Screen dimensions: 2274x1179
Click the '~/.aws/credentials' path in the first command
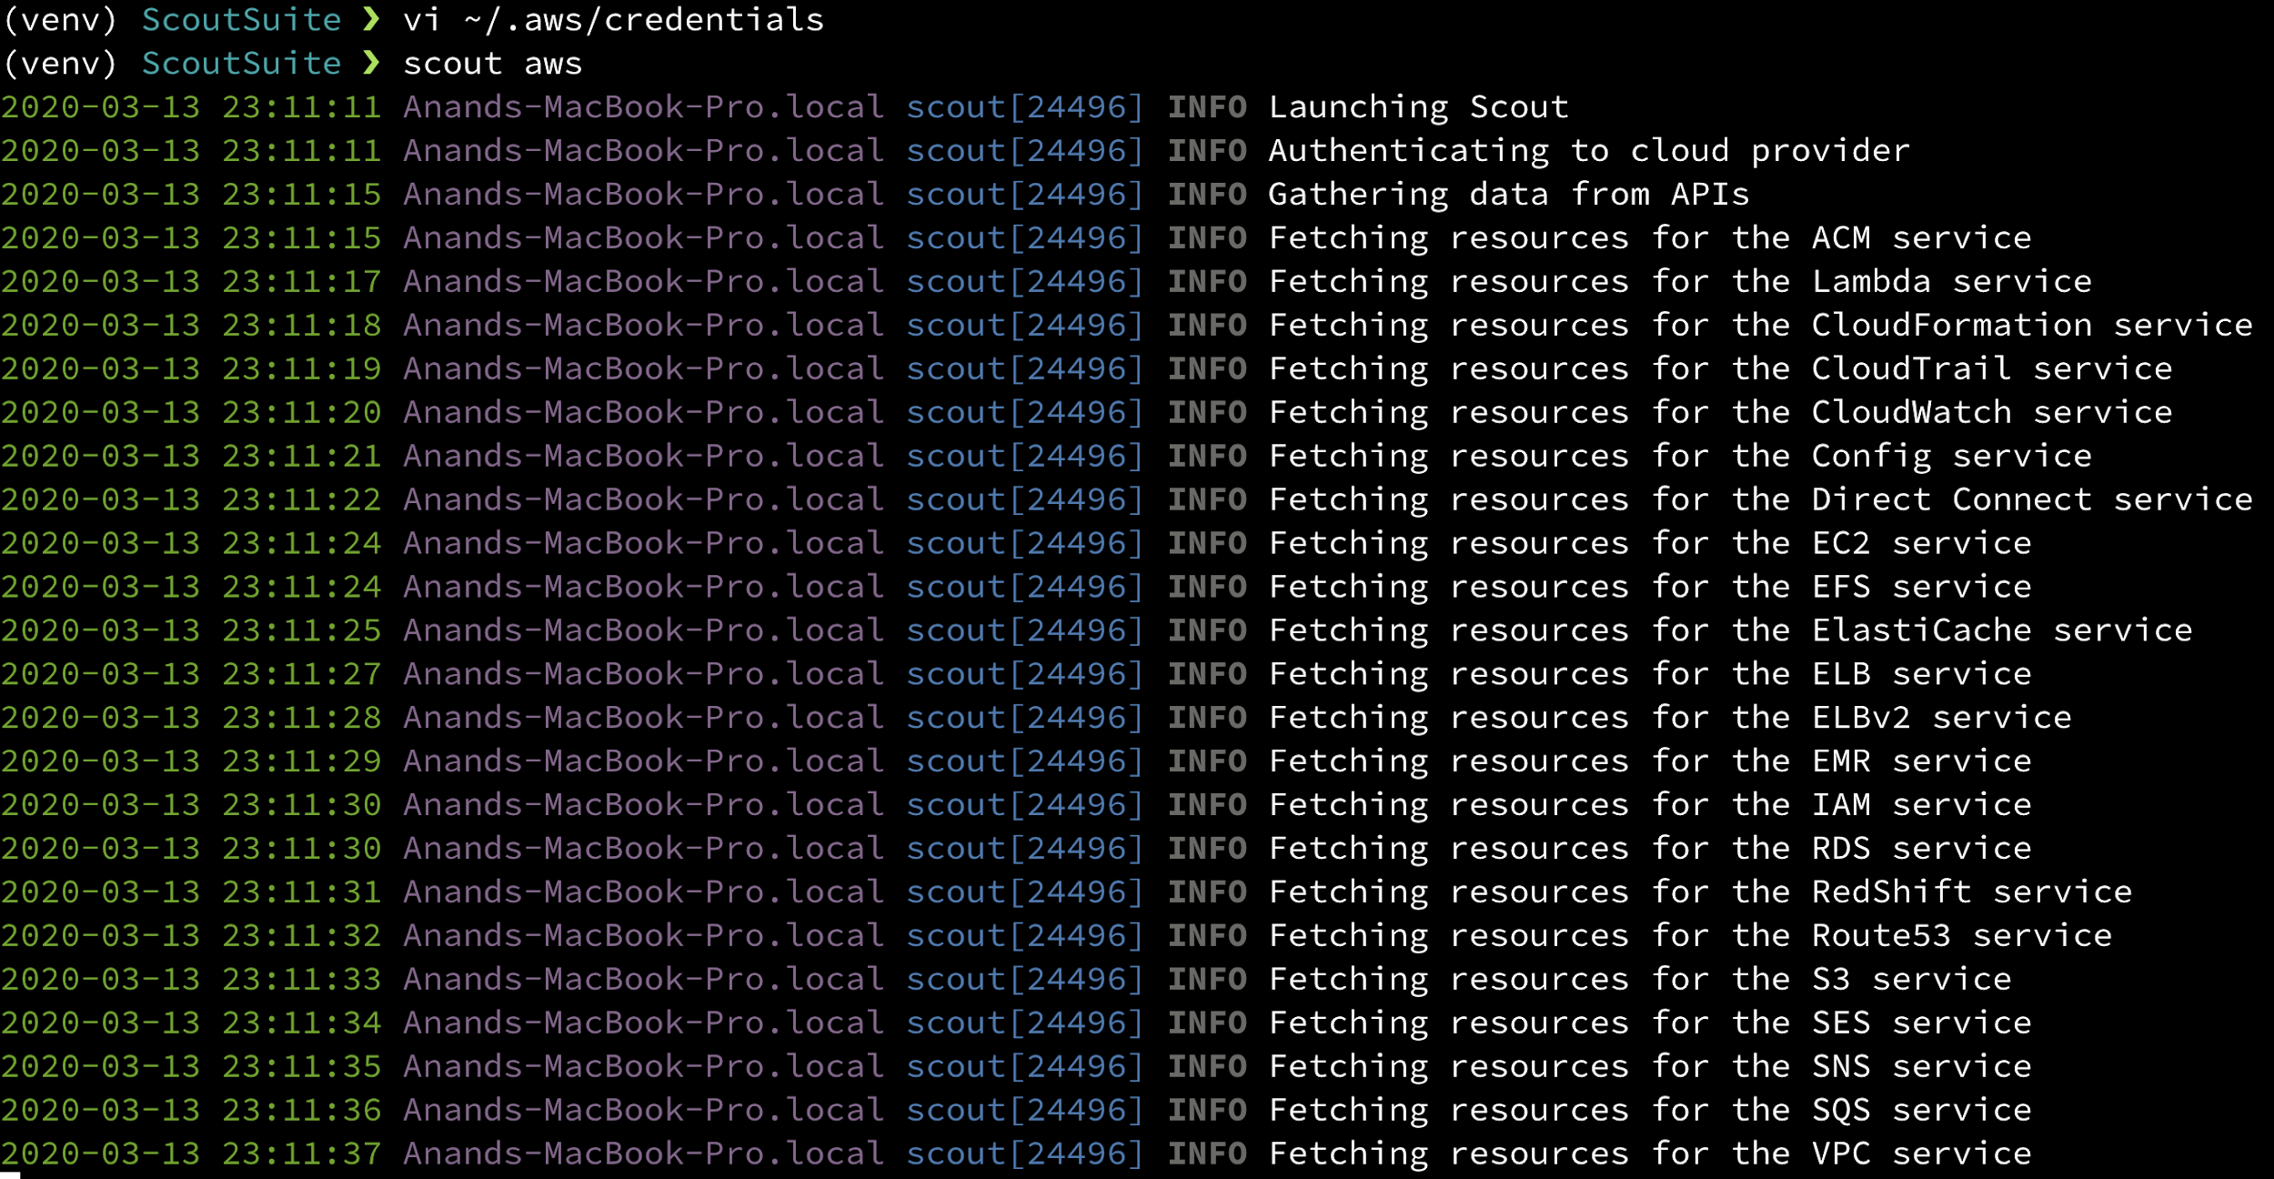(x=643, y=20)
